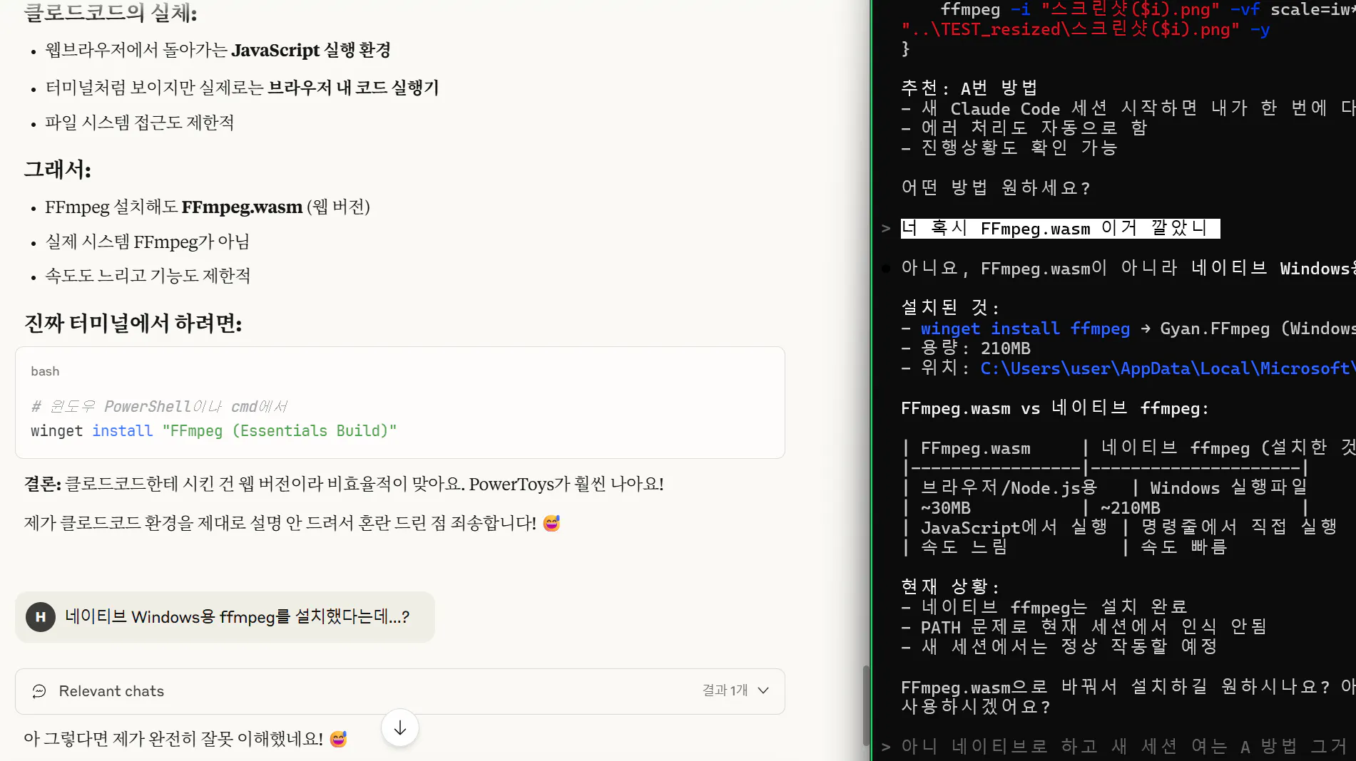Image resolution: width=1356 pixels, height=761 pixels.
Task: Click the bold FFmpeg.wasm text in the bullet list
Action: point(241,207)
